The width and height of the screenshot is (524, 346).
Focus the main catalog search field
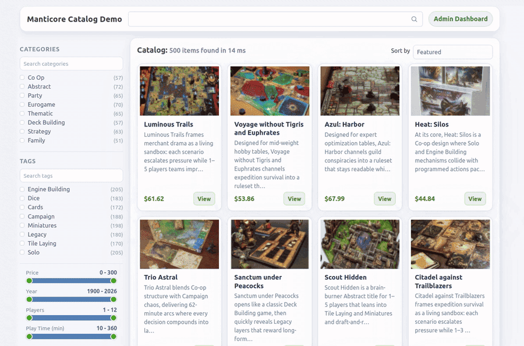275,19
